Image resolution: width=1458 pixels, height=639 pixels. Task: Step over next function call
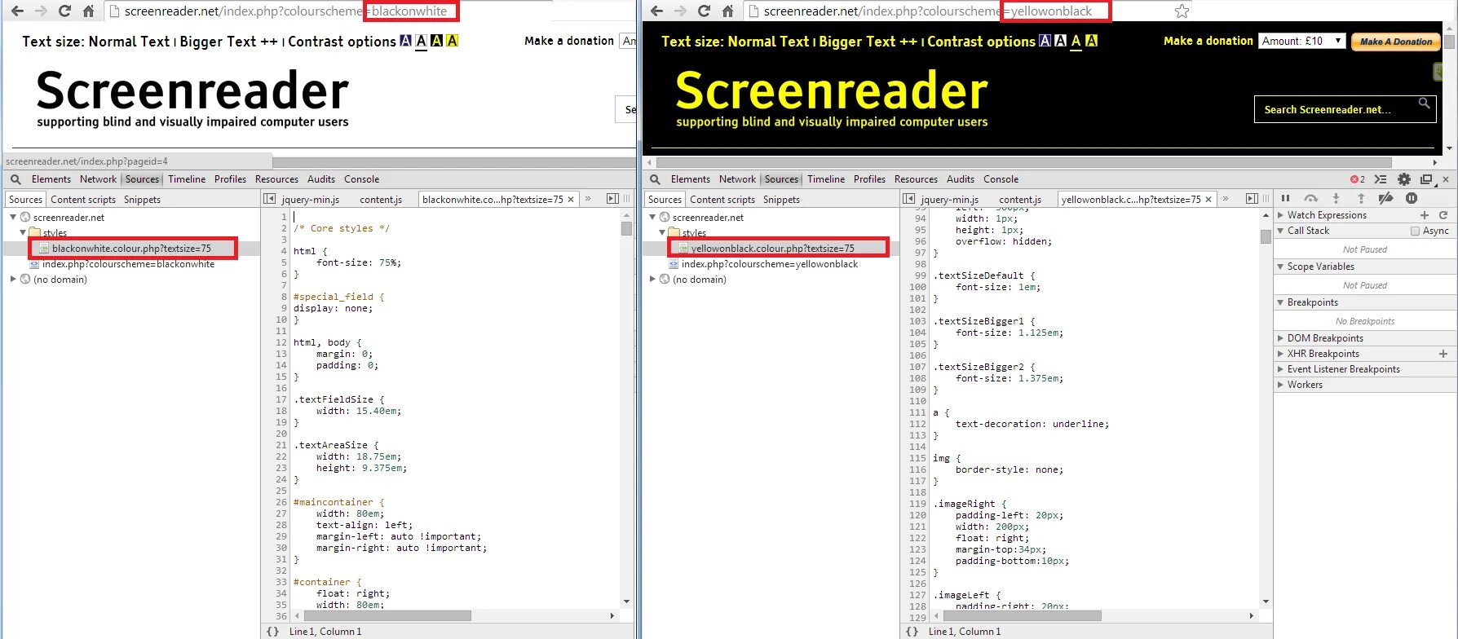pyautogui.click(x=1310, y=198)
